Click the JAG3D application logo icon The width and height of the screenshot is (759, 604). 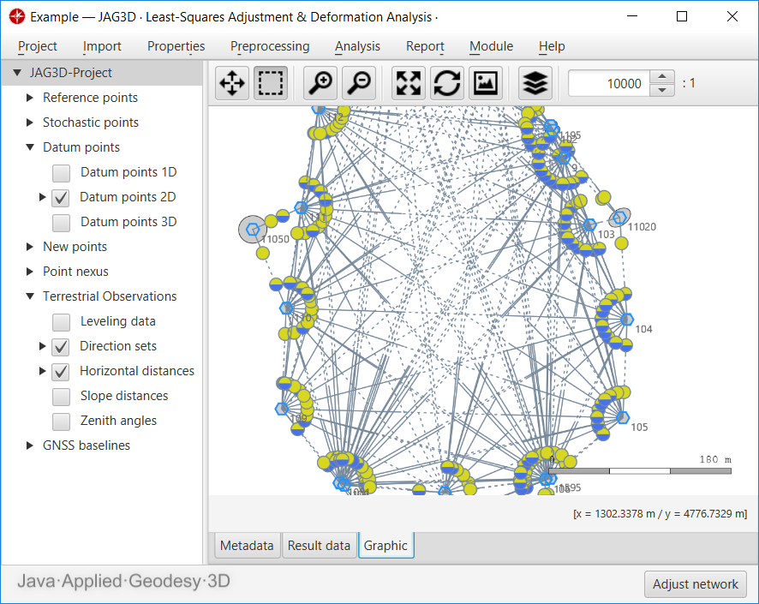pos(17,16)
